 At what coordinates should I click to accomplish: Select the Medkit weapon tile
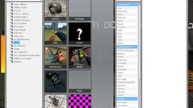click(x=80, y=57)
